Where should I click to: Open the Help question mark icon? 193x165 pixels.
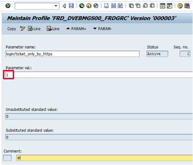(x=180, y=6)
